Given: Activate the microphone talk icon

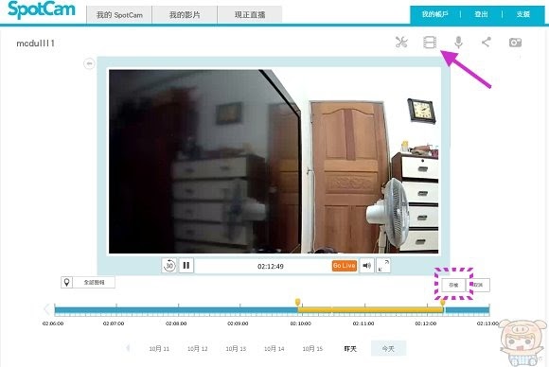Looking at the screenshot, I should [x=458, y=43].
